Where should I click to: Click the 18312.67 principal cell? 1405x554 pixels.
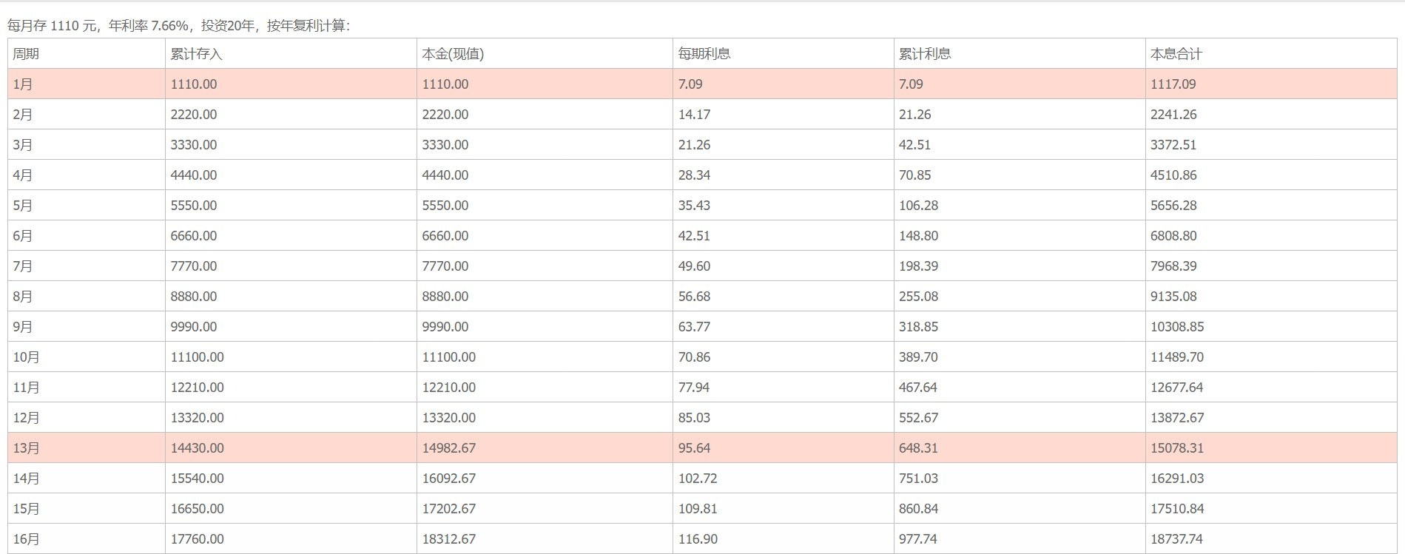(x=545, y=539)
